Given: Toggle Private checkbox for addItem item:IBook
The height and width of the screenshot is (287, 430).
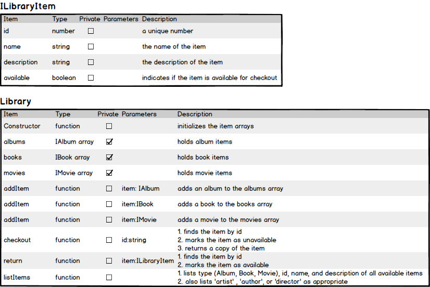Looking at the screenshot, I should [x=109, y=204].
